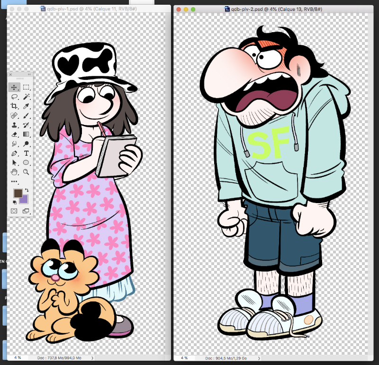The width and height of the screenshot is (379, 365).
Task: Select the Eyedropper tool
Action: click(x=27, y=106)
